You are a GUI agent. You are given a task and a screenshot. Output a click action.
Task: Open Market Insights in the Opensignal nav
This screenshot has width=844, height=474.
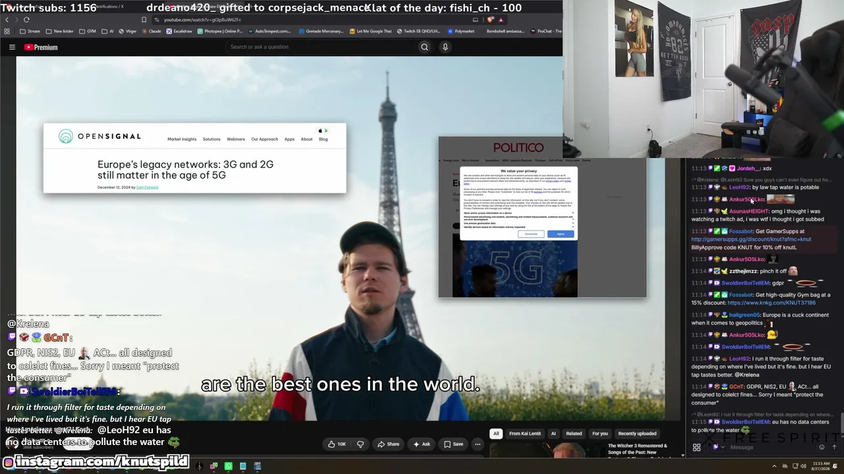pyautogui.click(x=182, y=139)
